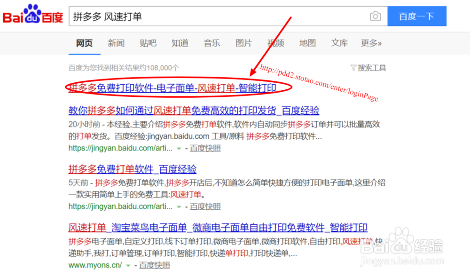Click snippet text starting 20小时前

tap(224, 130)
